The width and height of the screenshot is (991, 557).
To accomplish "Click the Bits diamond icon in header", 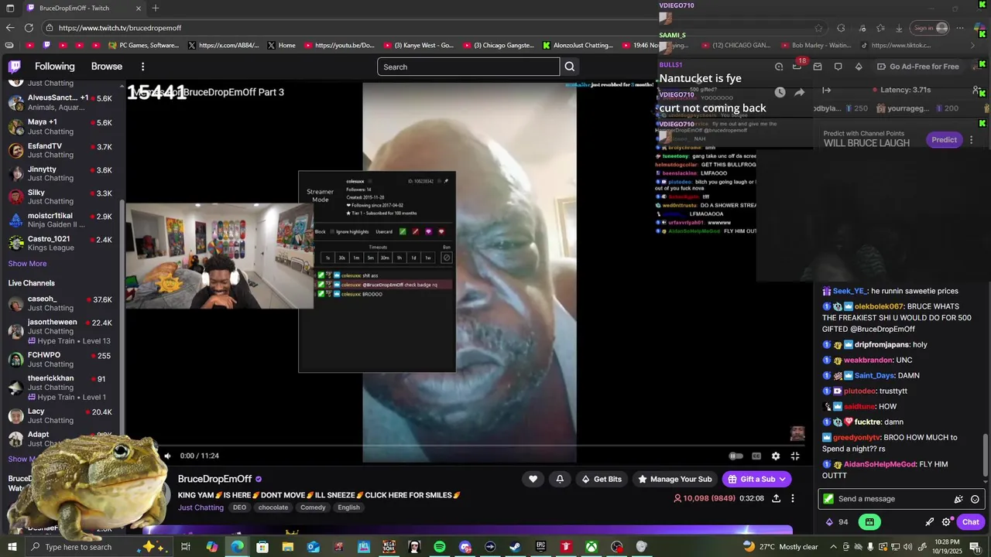I will 859,67.
